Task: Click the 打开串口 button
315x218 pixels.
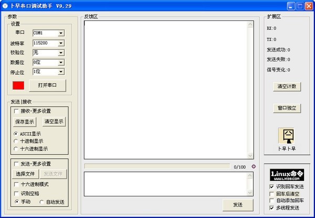Action: point(47,85)
